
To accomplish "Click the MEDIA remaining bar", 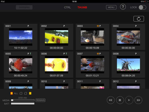I will coord(23,100).
